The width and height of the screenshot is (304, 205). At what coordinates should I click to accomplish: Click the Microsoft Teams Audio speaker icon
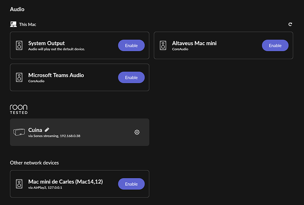click(x=19, y=77)
